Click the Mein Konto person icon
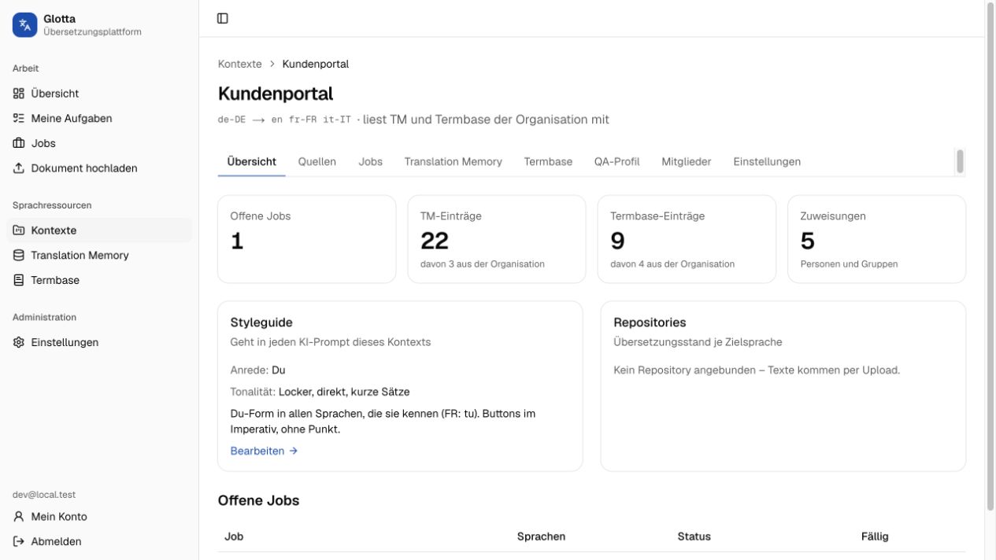 (19, 517)
